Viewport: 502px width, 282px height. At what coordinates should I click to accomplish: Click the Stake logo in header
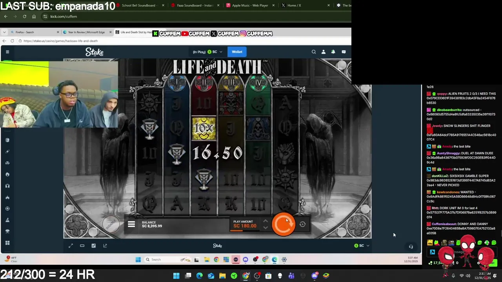point(95,52)
